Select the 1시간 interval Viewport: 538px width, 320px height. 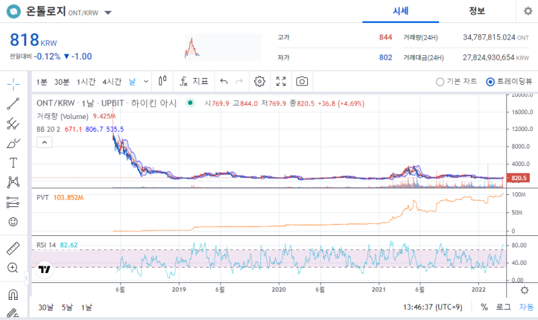coord(86,81)
